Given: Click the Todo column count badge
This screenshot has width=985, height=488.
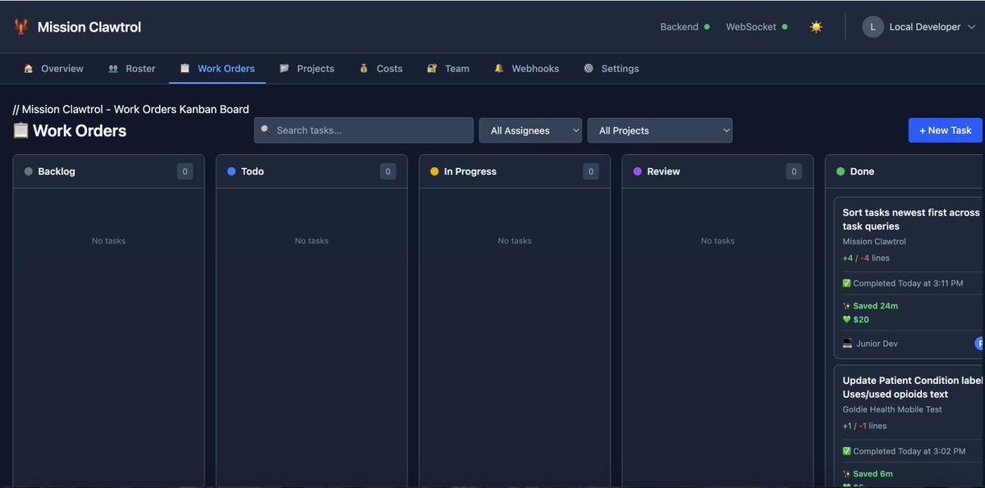Looking at the screenshot, I should [387, 171].
